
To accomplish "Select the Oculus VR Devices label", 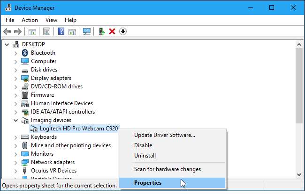I will coord(53,171).
